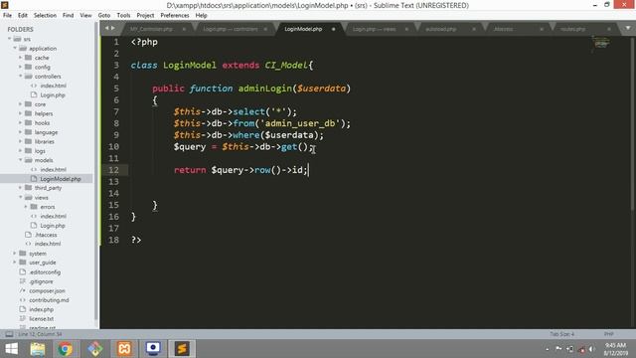Close the MY_Controller.php tab

(x=184, y=29)
